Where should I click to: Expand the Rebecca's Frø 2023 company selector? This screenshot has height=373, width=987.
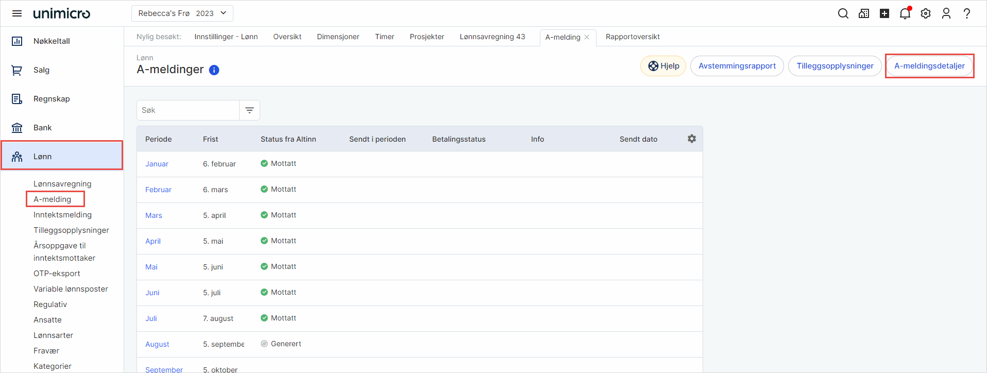point(182,13)
